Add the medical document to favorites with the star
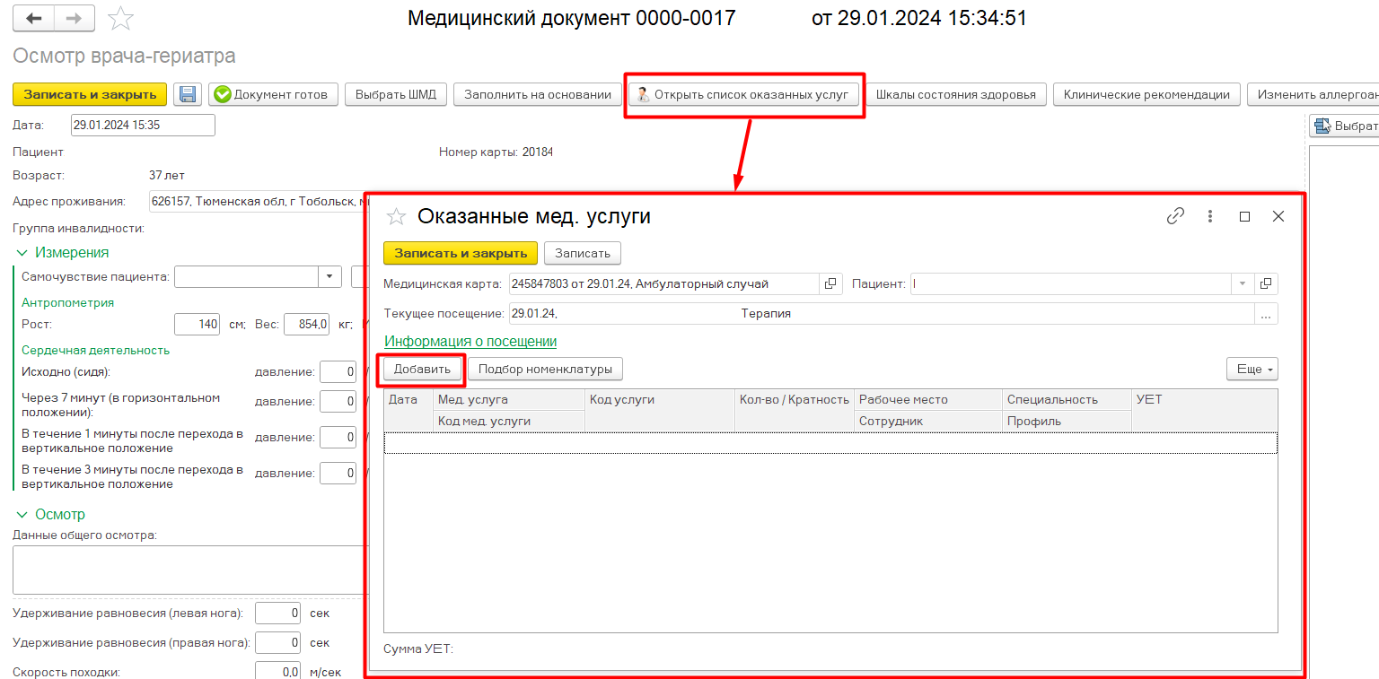Viewport: 1379px width, 679px height. click(119, 18)
